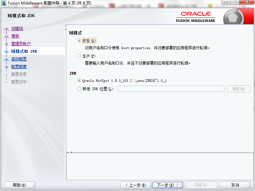Collapse the sidebar using the splitter arrows
255x191 pixels.
66,27
